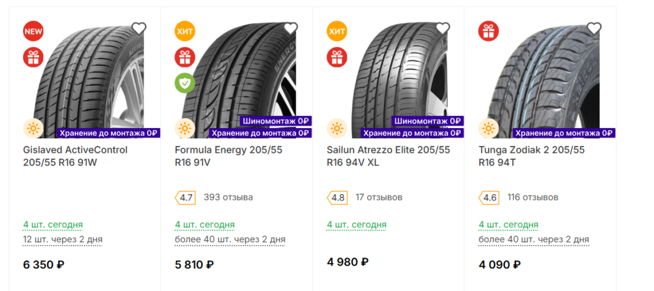This screenshot has width=654, height=291.
Task: Click heart icon on Tunga Zodiak 2
Action: point(594,28)
